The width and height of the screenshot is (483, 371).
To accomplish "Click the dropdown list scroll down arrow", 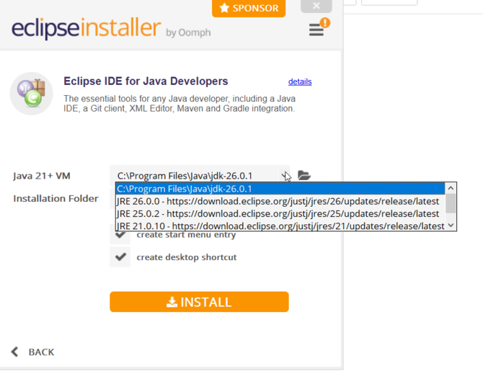I will tap(451, 225).
